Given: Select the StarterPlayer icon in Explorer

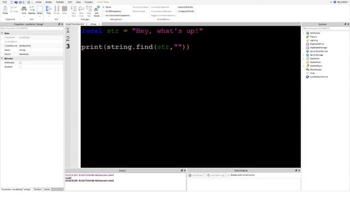Looking at the screenshot, I should 307,66.
